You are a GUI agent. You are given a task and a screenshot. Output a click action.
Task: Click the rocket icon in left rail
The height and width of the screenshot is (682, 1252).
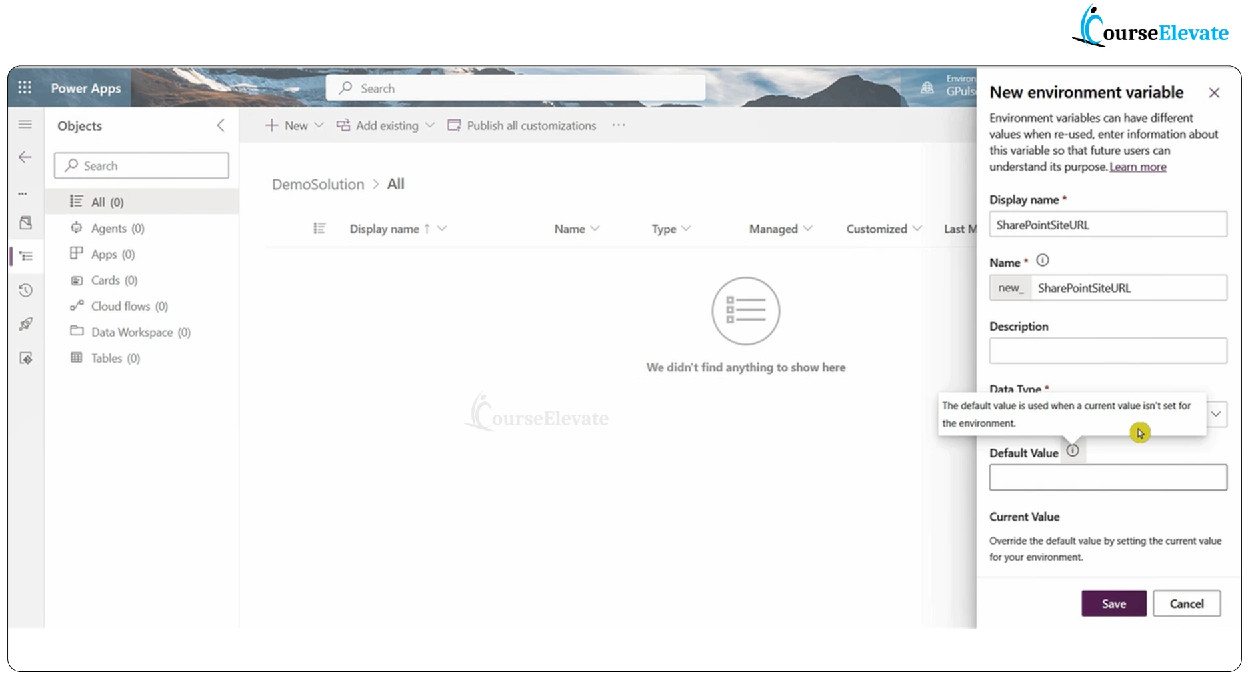coord(25,324)
